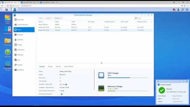The width and height of the screenshot is (190, 107).
Task: Select host row with Adding status
Action: click(x=95, y=24)
